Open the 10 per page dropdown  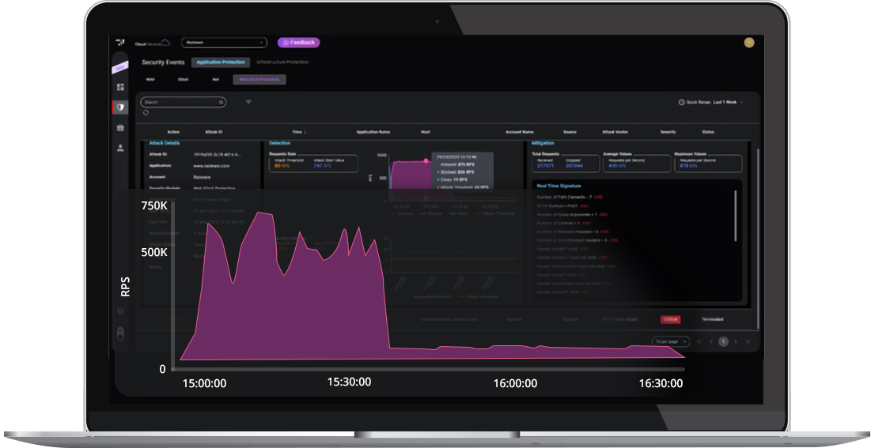[671, 341]
